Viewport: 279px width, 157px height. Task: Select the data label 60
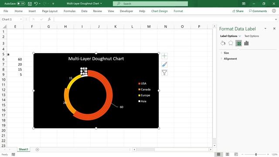[x=121, y=107]
